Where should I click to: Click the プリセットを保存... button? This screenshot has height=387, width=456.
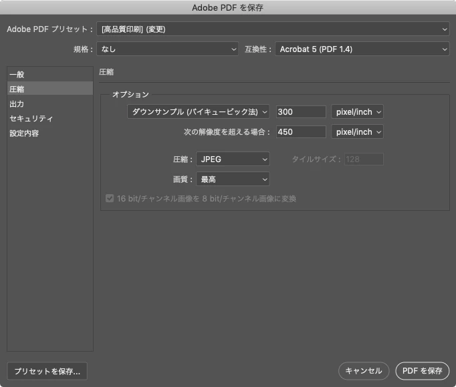(47, 371)
